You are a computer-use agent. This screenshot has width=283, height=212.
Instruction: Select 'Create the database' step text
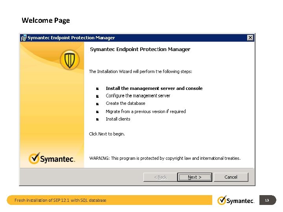click(x=125, y=103)
